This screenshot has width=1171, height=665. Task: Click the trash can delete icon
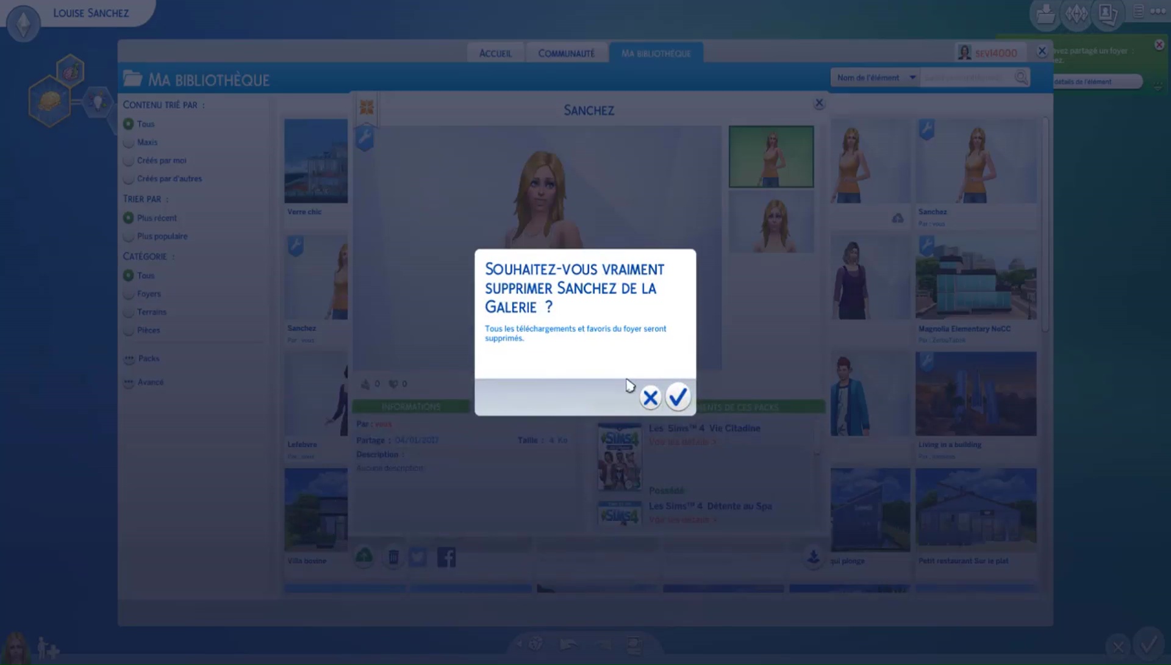(393, 557)
